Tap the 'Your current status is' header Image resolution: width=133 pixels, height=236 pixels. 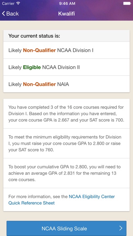coord(66,36)
